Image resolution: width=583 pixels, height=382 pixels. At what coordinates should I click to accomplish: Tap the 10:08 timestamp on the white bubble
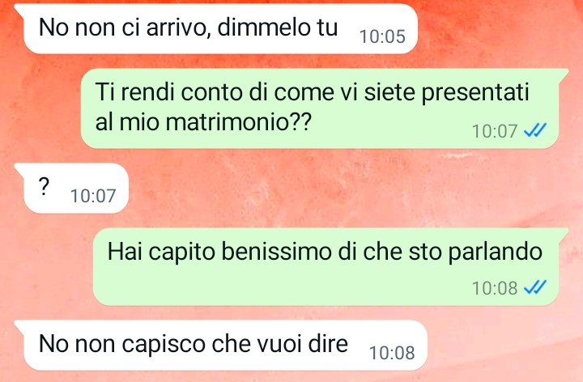pyautogui.click(x=392, y=353)
